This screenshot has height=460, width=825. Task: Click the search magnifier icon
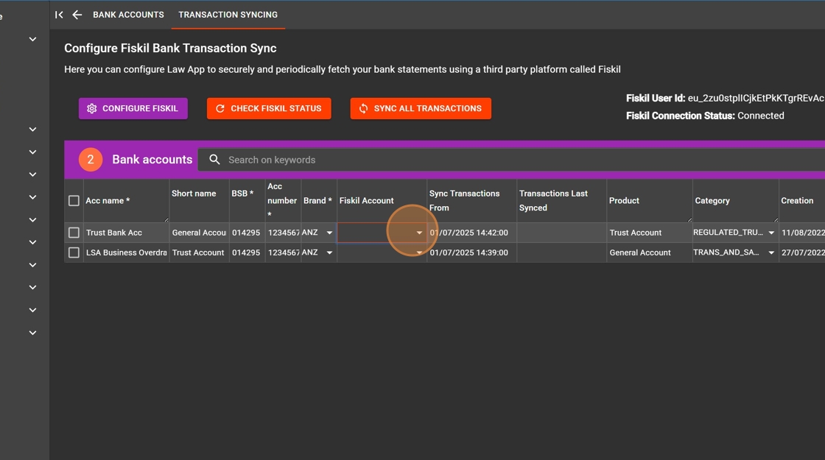pos(214,160)
